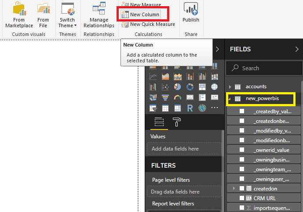This screenshot has height=212, width=303.
Task: Select the pie chart visualization
Action: tap(178, 87)
